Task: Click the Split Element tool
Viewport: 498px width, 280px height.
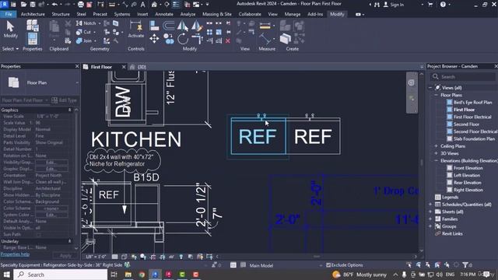Action: [x=209, y=23]
